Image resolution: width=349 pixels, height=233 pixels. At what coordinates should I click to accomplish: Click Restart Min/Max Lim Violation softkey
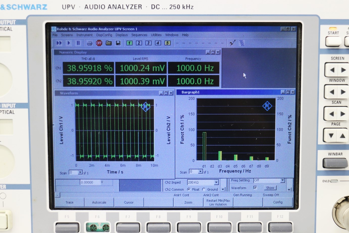tap(218, 202)
